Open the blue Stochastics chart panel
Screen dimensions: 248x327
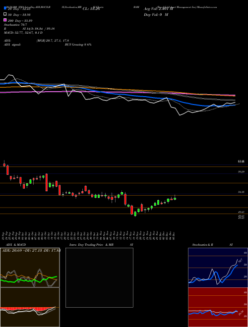[x=218, y=268]
